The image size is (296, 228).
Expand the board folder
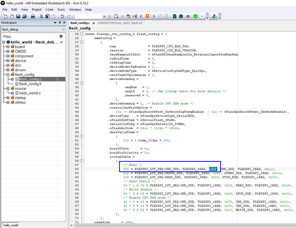pos(8,47)
